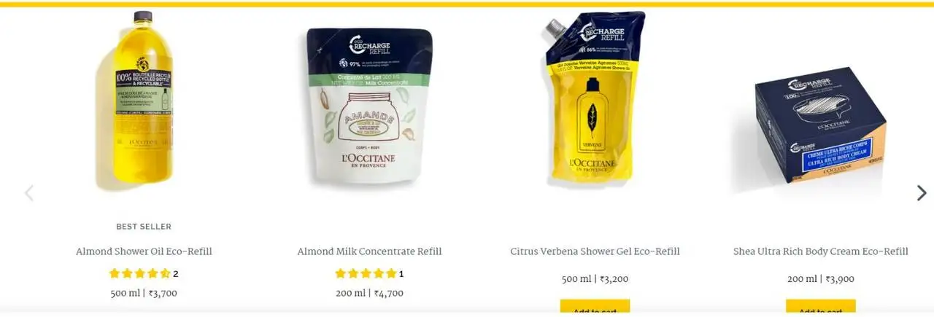Click the Almond Milk Concentrate Refill title
Image resolution: width=934 pixels, height=317 pixels.
point(369,251)
